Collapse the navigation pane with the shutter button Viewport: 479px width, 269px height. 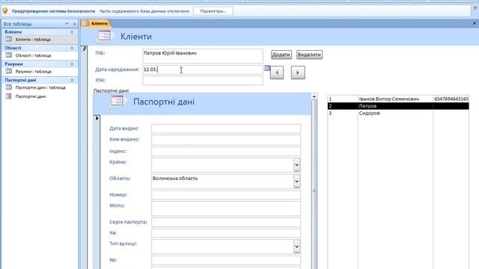[x=74, y=24]
